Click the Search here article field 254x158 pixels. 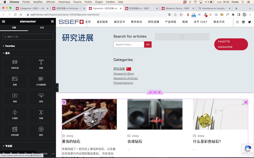(129, 44)
